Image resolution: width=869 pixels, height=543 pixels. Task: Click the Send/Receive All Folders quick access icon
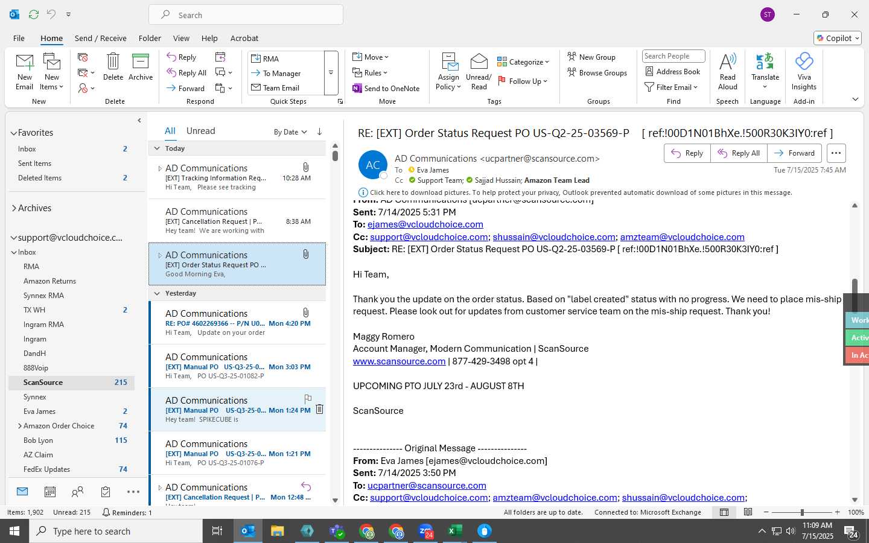coord(34,14)
